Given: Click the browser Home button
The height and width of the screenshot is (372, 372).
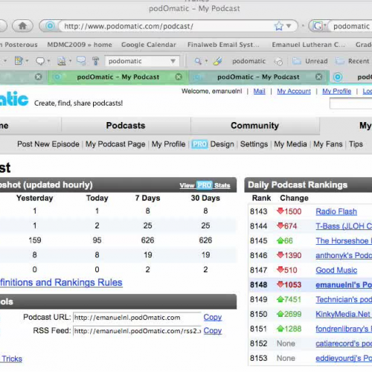Looking at the screenshot, I should click(x=22, y=26).
